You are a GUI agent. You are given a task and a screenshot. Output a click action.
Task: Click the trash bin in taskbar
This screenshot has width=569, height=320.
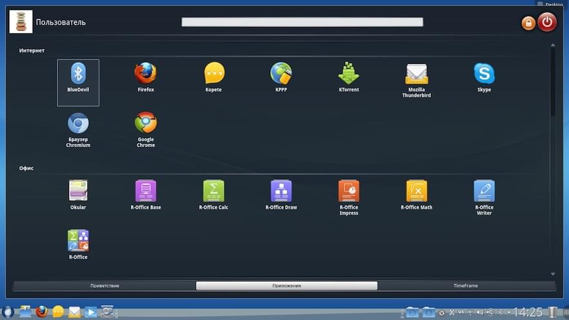(x=552, y=312)
